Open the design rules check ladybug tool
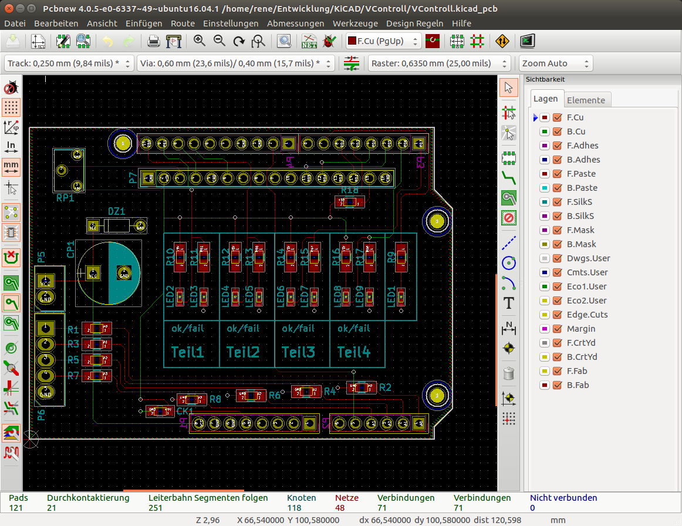The width and height of the screenshot is (682, 526). click(x=329, y=41)
